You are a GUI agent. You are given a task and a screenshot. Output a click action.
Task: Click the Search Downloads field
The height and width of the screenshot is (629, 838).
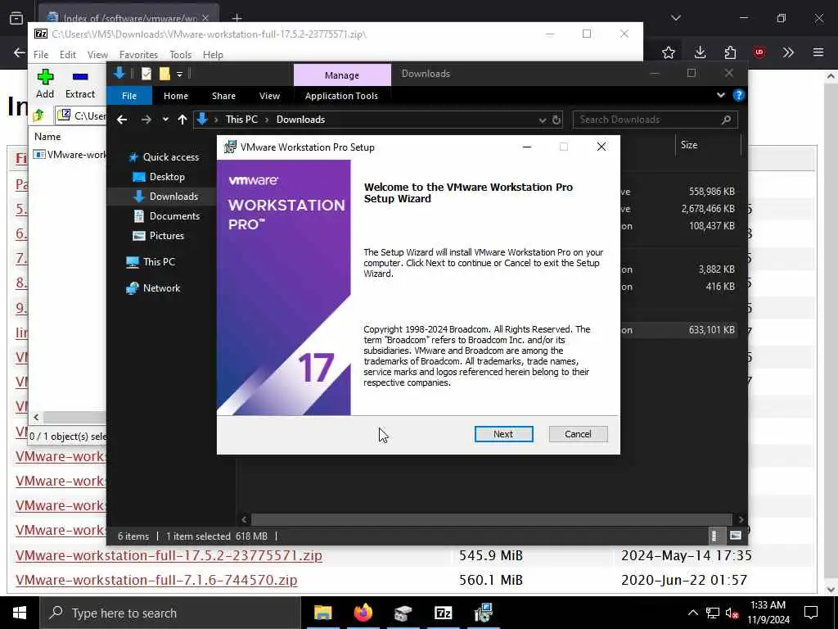tap(655, 120)
